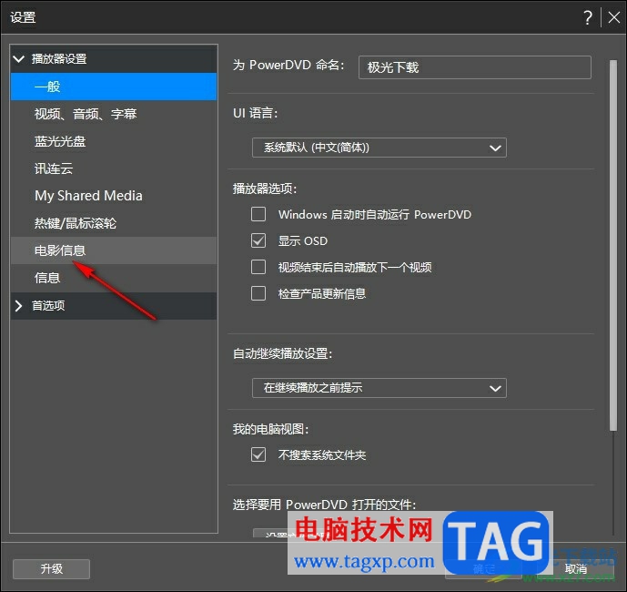Open the 热键/鼠标滚轮 settings page

point(114,223)
